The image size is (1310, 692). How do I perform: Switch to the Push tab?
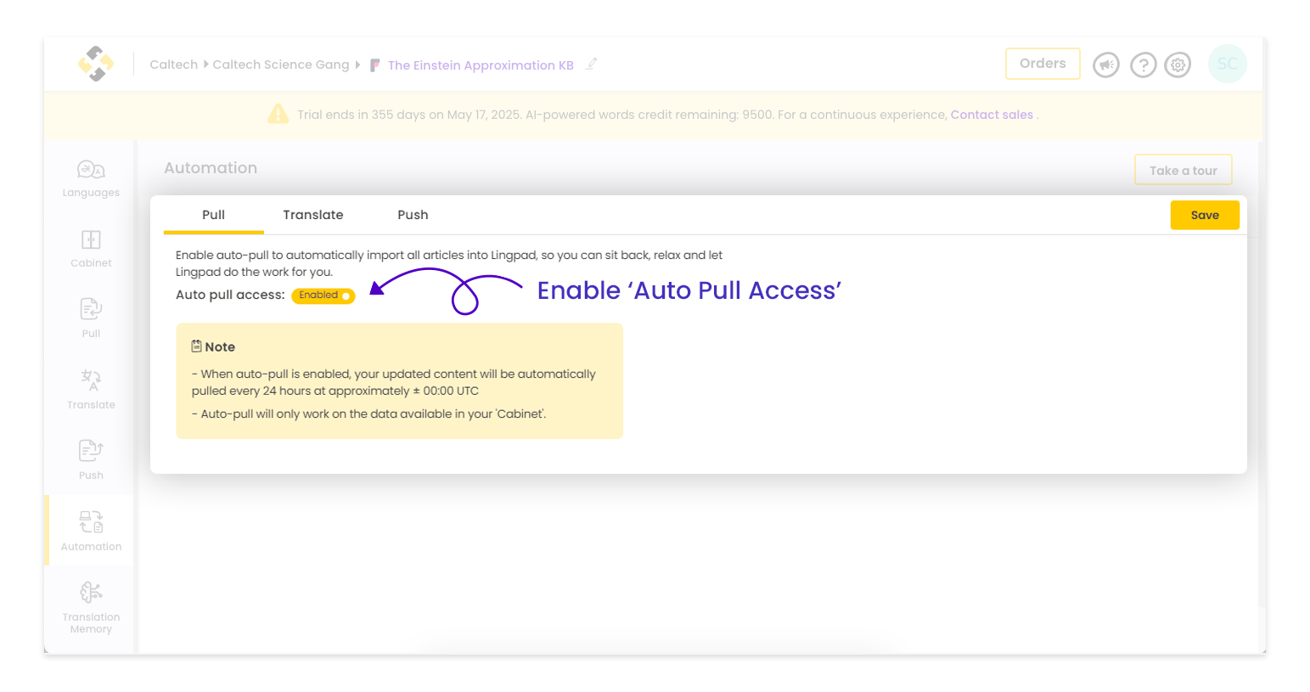(x=413, y=215)
